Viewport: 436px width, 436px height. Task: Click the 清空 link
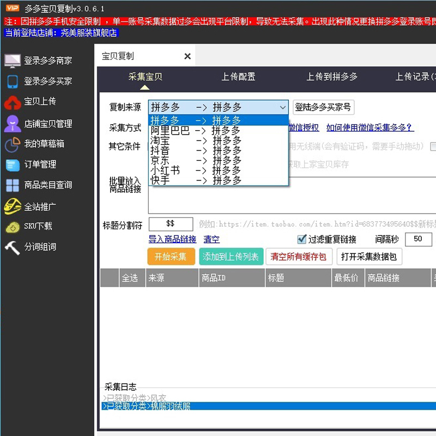click(x=211, y=239)
